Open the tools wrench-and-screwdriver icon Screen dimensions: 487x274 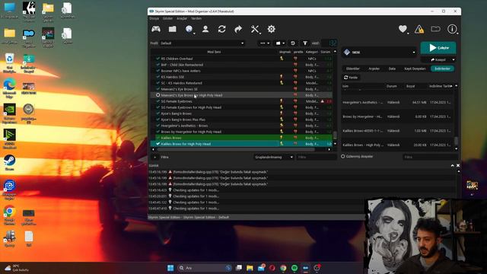[x=255, y=29]
